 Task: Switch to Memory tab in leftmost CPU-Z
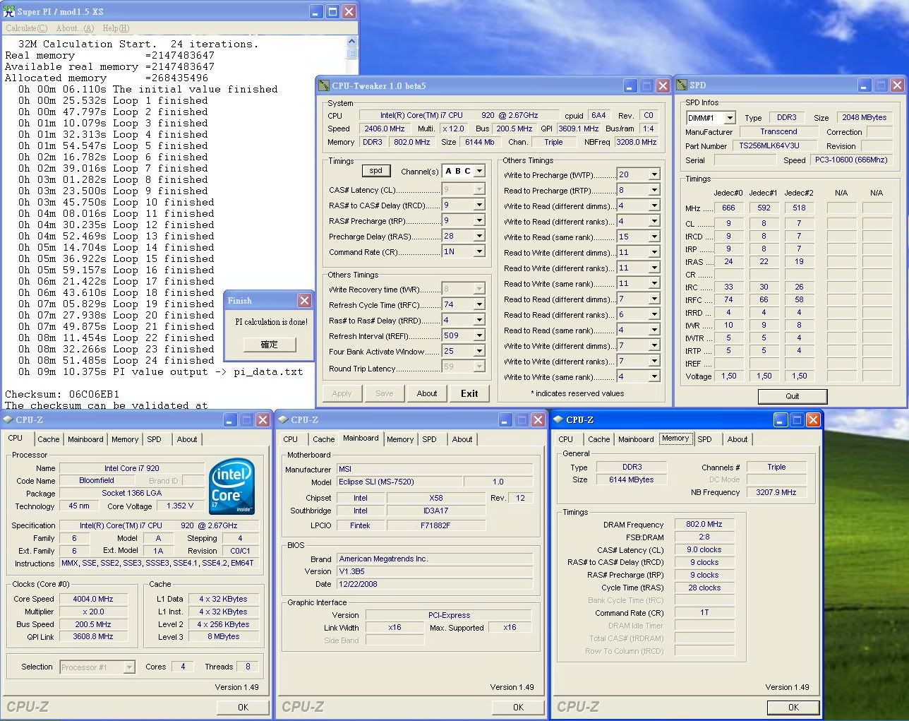125,439
